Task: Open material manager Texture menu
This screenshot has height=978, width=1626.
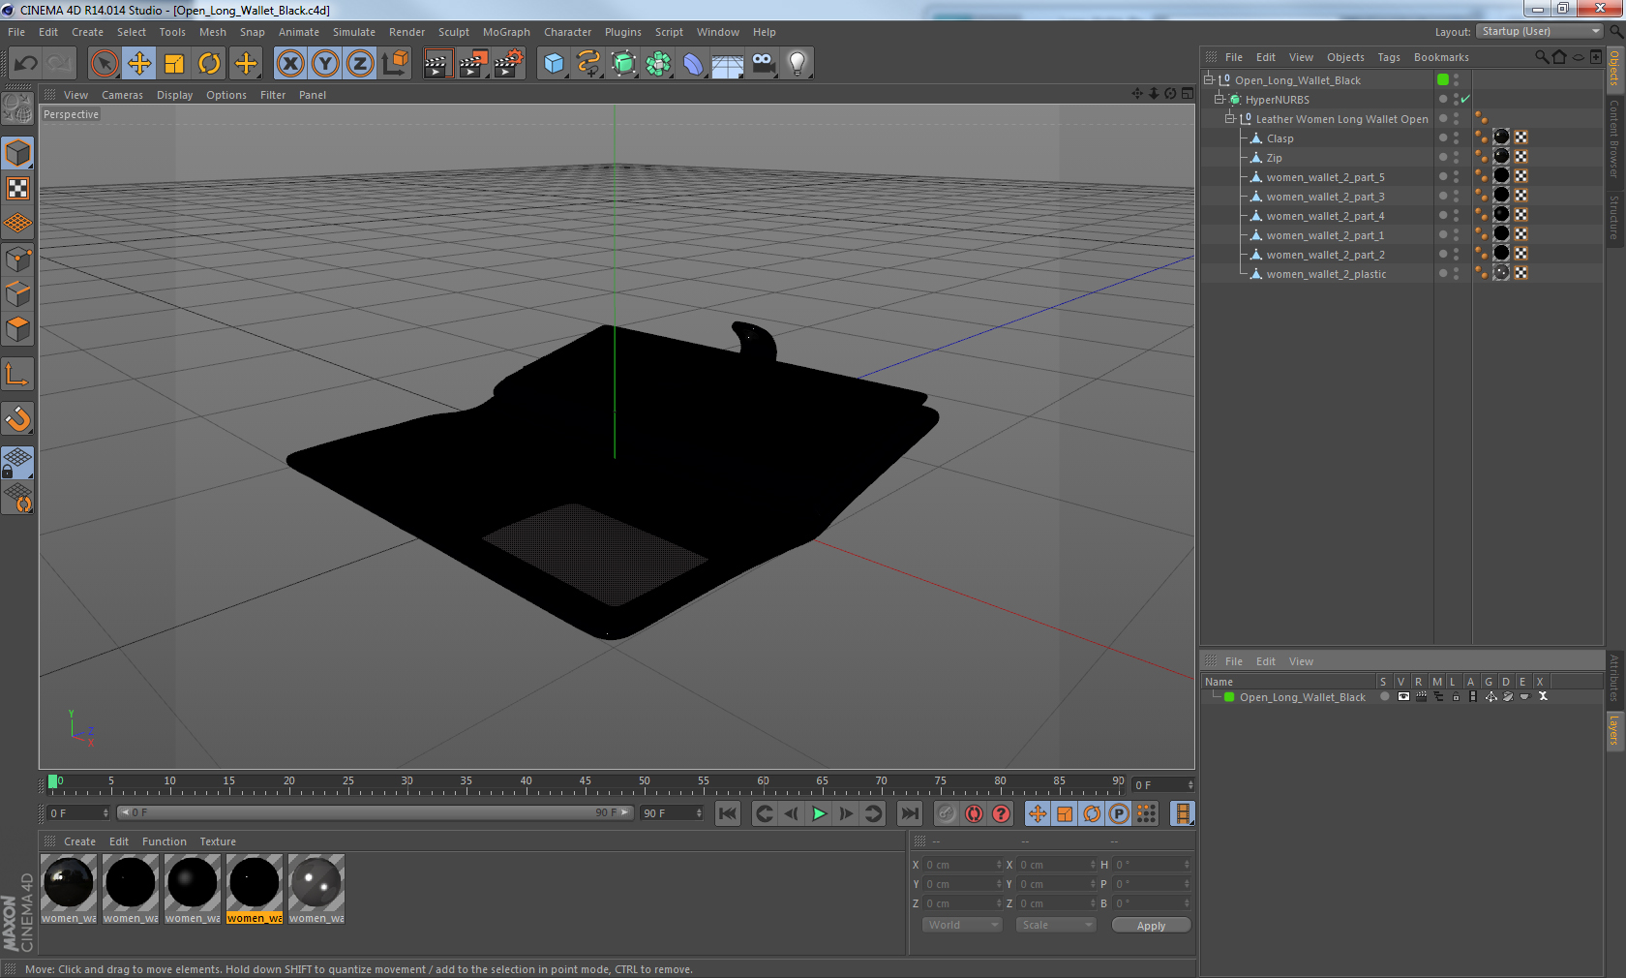Action: [218, 841]
